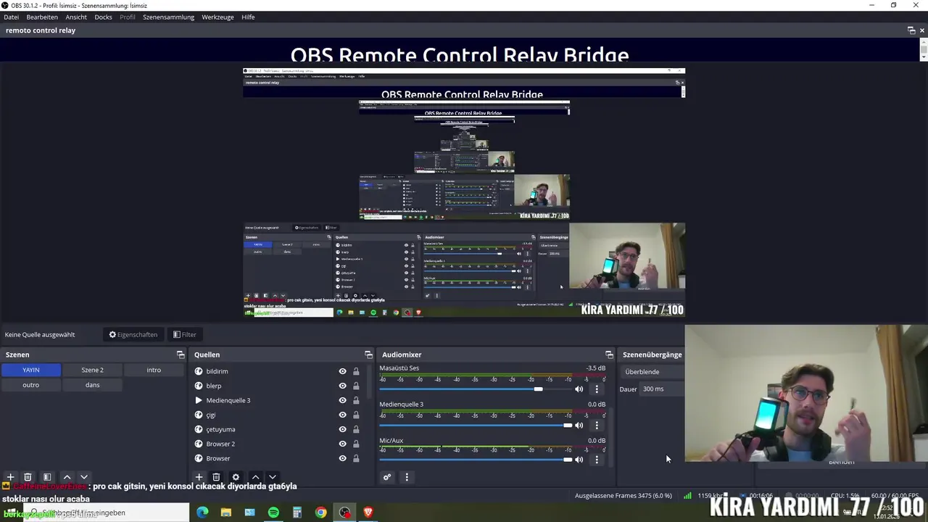Screen dimensions: 928x522
Task: Open Google Chrome from the taskbar
Action: tap(320, 513)
